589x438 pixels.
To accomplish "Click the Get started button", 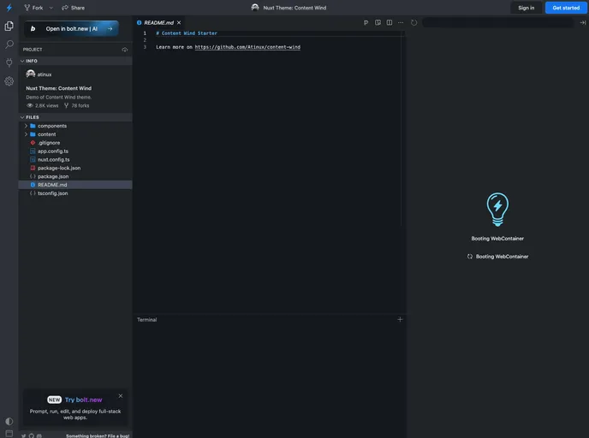I will point(566,8).
